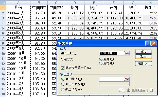This screenshot has height=97, width=158.
Task: Select column E header
Action: click(x=94, y=3)
